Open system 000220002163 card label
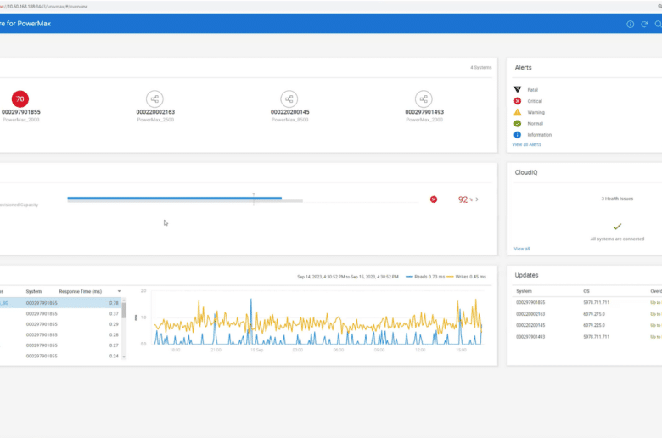Screen dimensions: 662x438 coord(155,112)
